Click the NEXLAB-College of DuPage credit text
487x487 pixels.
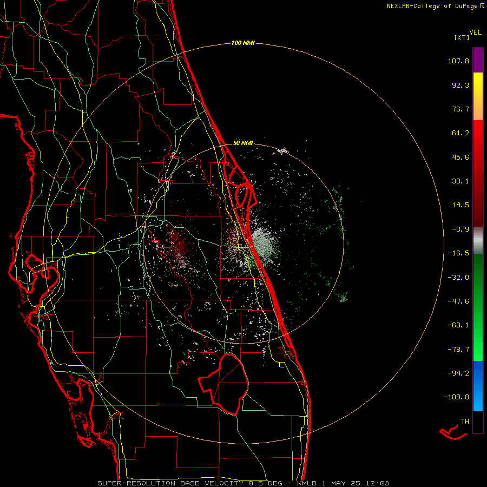[x=432, y=6]
